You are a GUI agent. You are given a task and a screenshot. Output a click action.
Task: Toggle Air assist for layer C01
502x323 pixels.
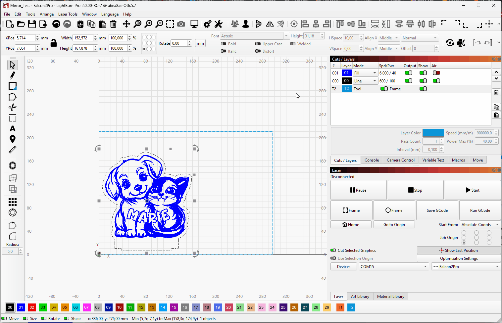tap(436, 73)
